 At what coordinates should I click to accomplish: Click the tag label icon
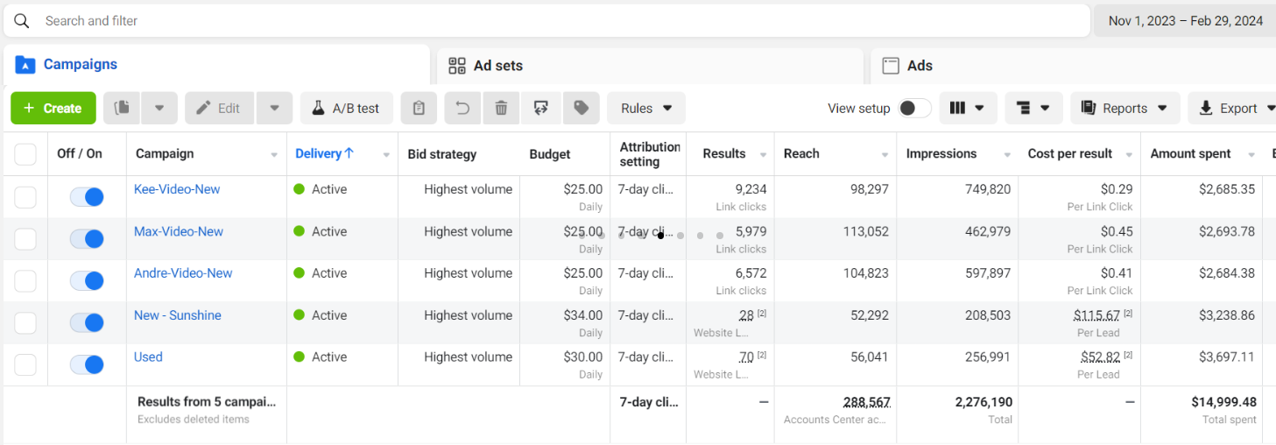[581, 108]
